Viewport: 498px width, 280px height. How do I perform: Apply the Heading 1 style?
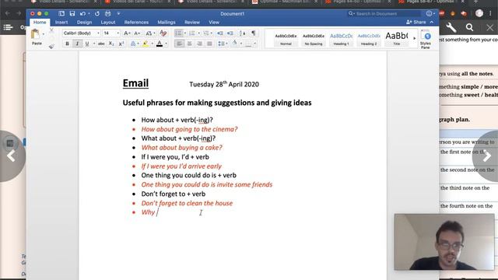341,40
